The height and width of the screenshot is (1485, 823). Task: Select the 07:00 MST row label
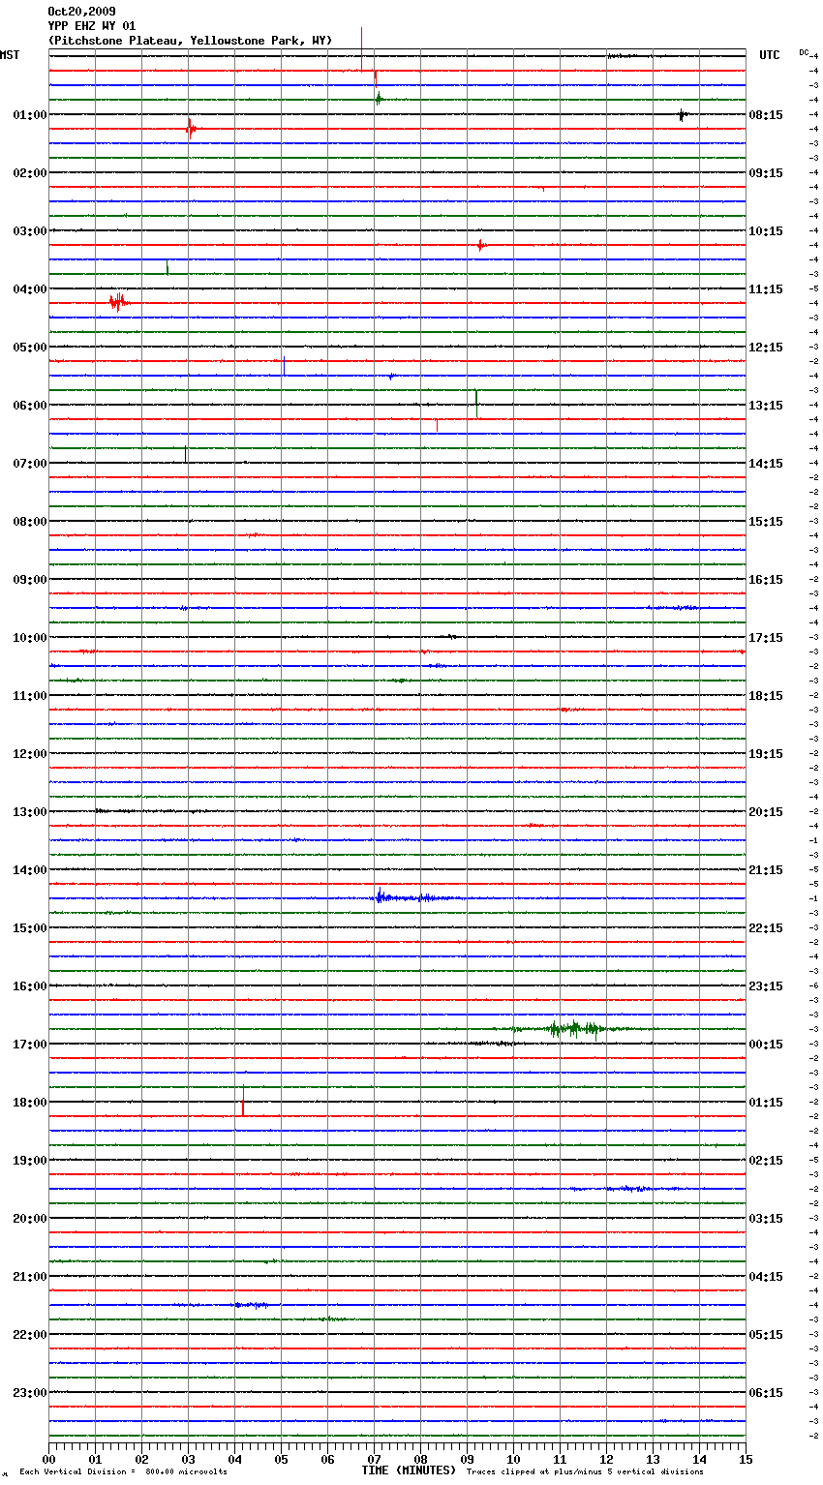30,464
